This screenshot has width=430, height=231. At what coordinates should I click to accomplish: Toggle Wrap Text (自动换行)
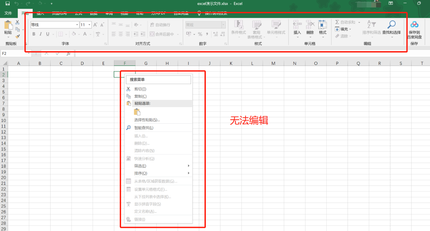160,25
